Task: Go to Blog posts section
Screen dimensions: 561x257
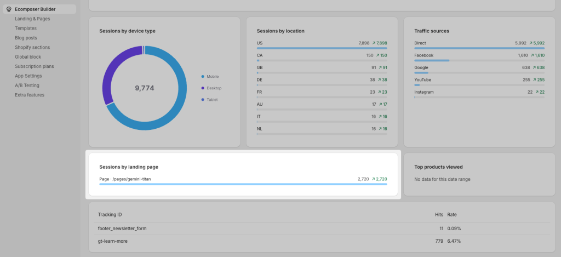Action: [26, 38]
